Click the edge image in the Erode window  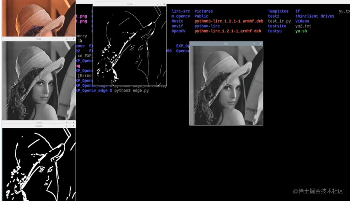(129, 46)
